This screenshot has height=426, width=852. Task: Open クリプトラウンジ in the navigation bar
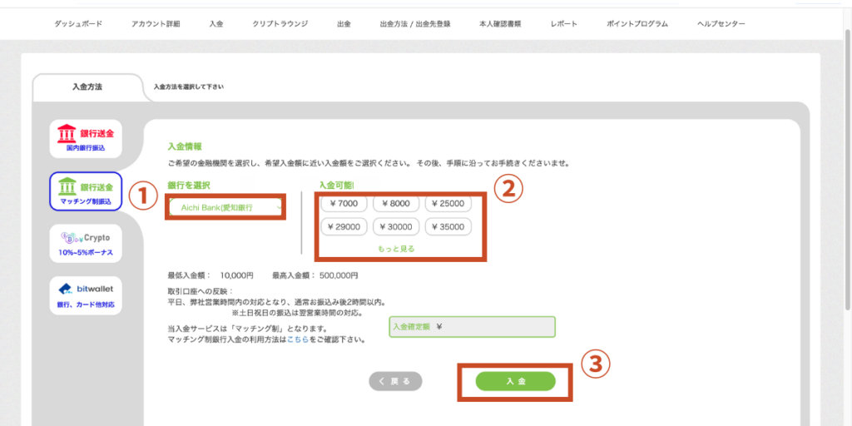(280, 24)
